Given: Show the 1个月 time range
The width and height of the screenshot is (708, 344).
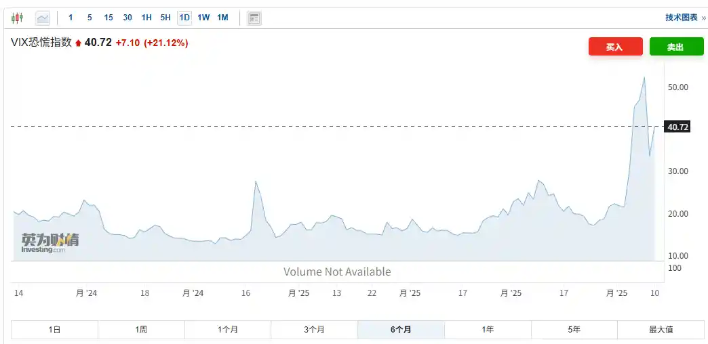Looking at the screenshot, I should point(228,330).
